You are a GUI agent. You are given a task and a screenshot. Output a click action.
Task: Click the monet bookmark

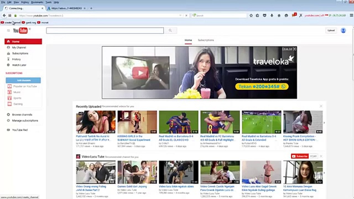coord(43,23)
